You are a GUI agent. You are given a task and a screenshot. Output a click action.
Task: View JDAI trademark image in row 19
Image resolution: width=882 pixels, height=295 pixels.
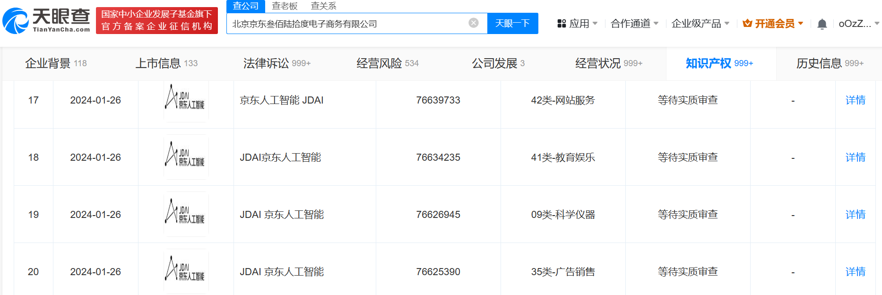[x=186, y=215]
